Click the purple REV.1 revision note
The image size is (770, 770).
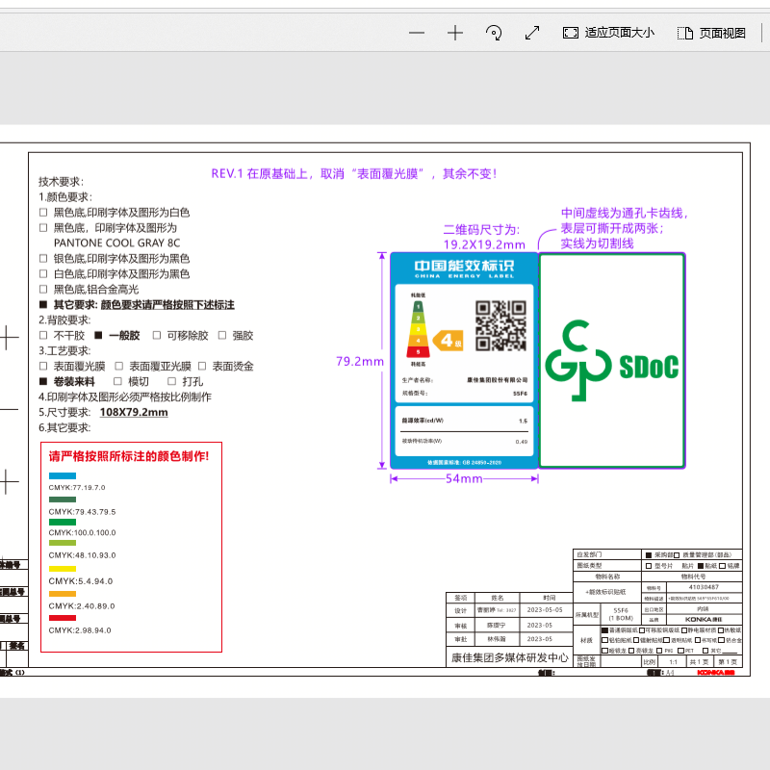(354, 174)
